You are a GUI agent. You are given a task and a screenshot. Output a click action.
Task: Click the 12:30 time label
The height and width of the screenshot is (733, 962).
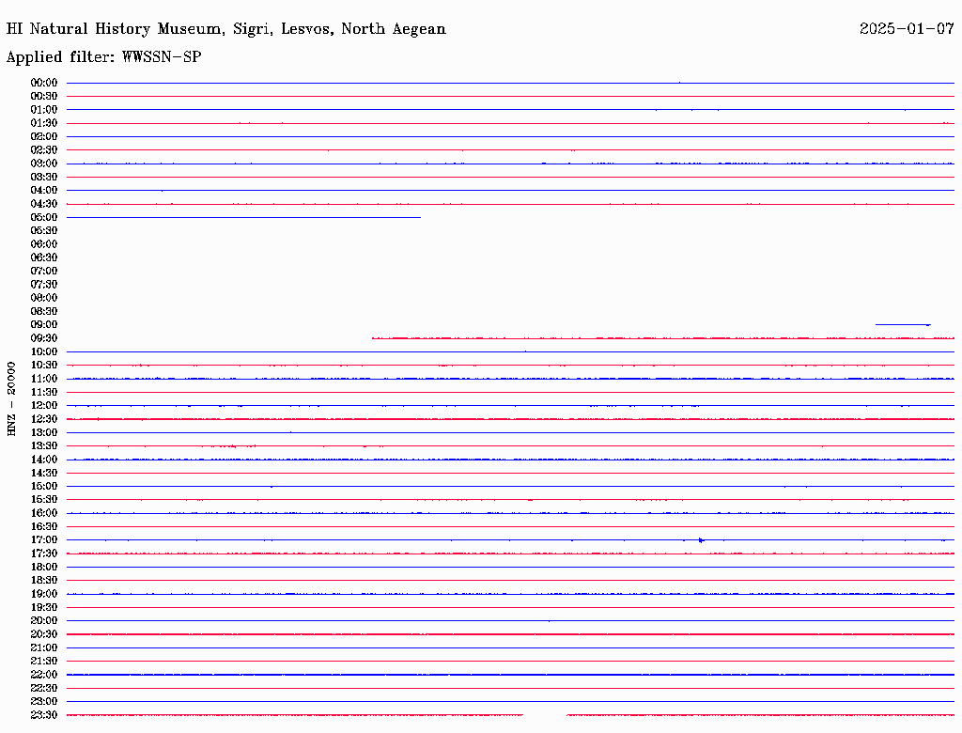(43, 419)
